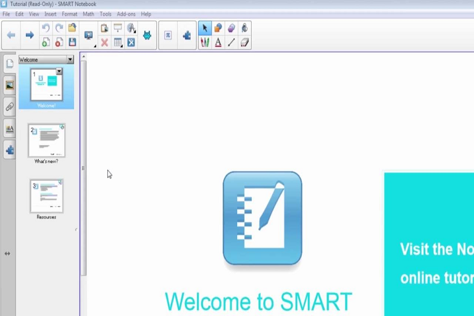
Task: Open the Gallery side tab picture icon
Action: (x=10, y=85)
